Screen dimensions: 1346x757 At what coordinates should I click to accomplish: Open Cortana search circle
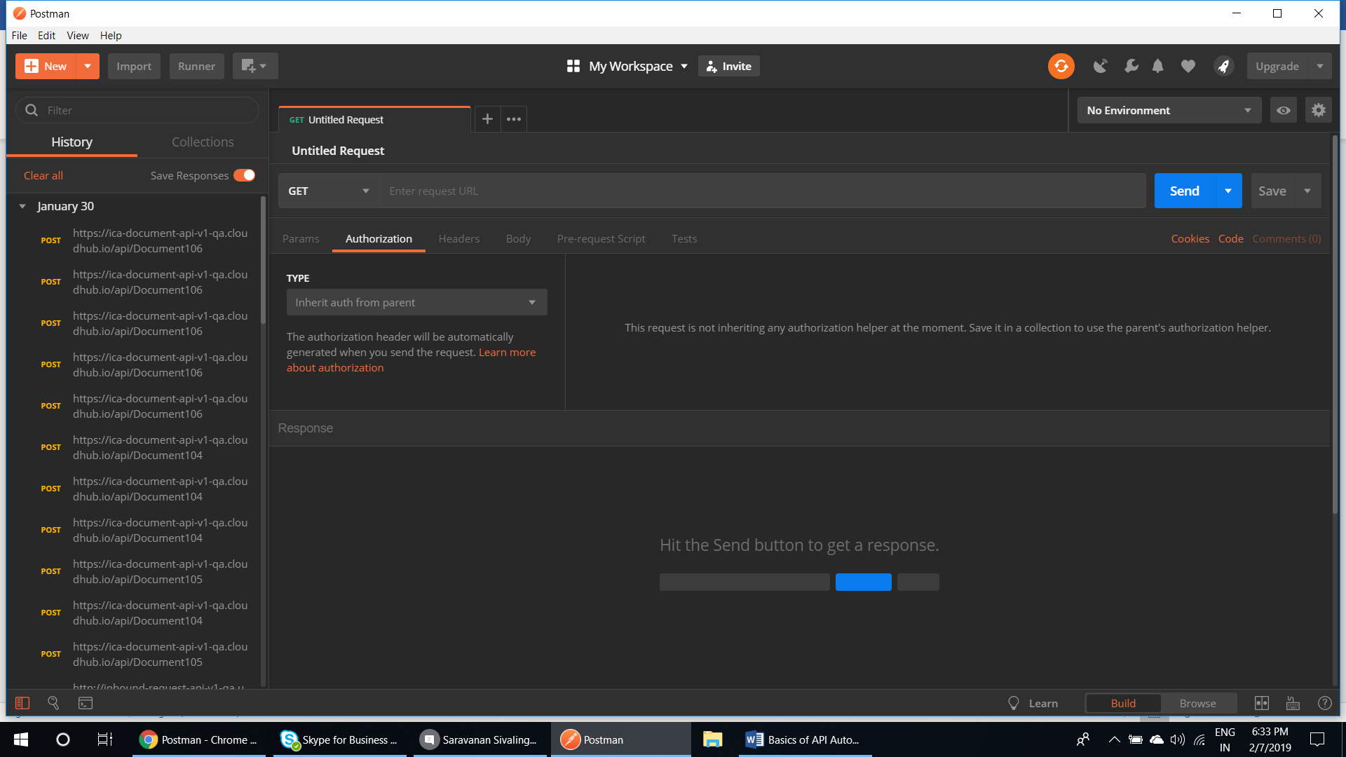pos(63,739)
